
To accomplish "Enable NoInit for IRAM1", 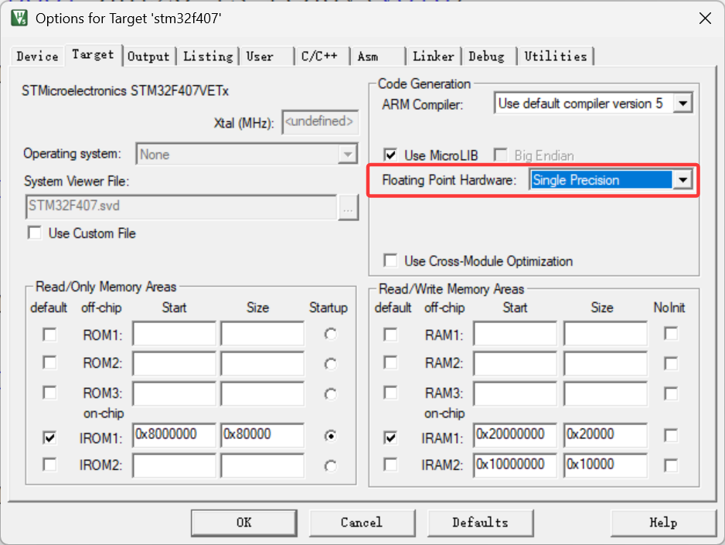I will point(671,435).
